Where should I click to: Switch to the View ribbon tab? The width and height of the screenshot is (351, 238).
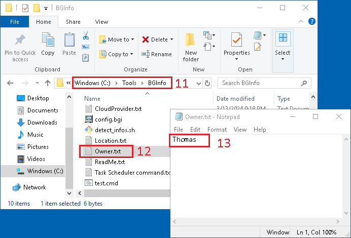click(101, 22)
